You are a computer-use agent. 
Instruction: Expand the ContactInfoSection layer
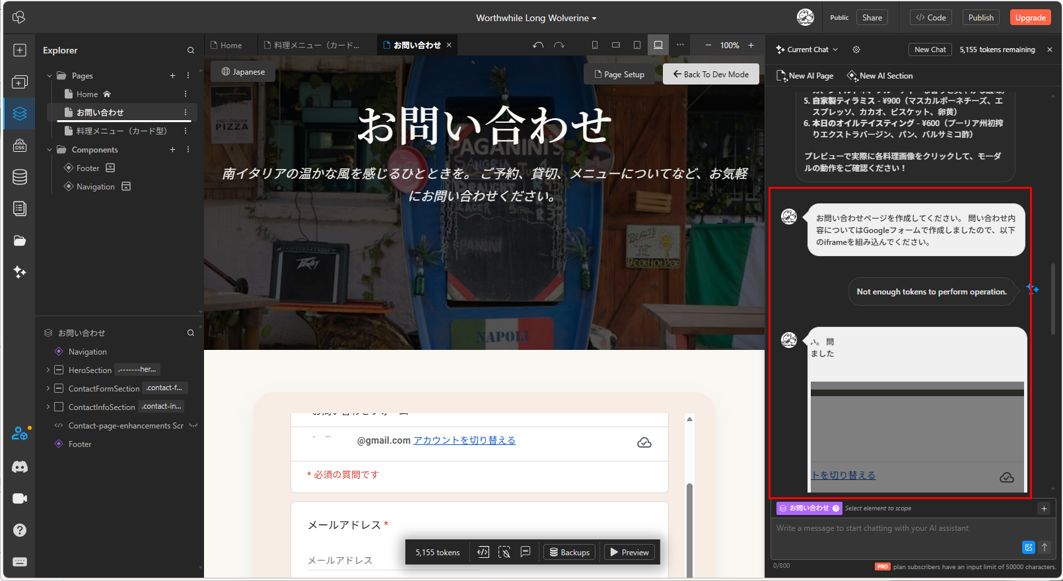point(48,407)
